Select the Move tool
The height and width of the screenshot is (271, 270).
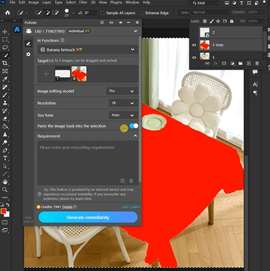[x=5, y=32]
